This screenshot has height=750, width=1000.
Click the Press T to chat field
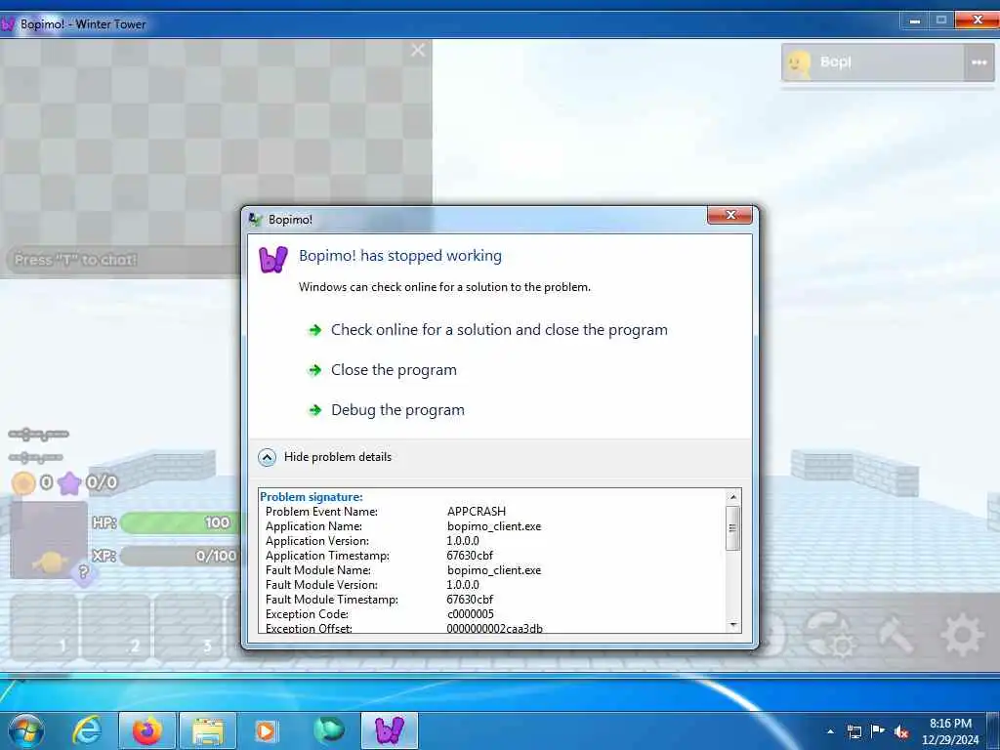pyautogui.click(x=121, y=260)
